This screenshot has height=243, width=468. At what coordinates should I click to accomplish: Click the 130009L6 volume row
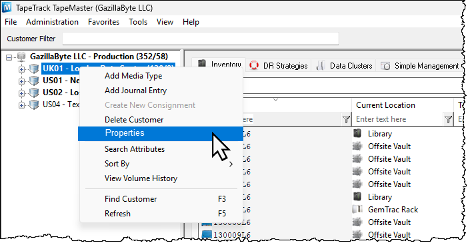coord(231,235)
